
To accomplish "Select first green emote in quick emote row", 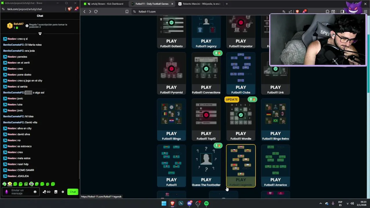I will (x=4, y=184).
